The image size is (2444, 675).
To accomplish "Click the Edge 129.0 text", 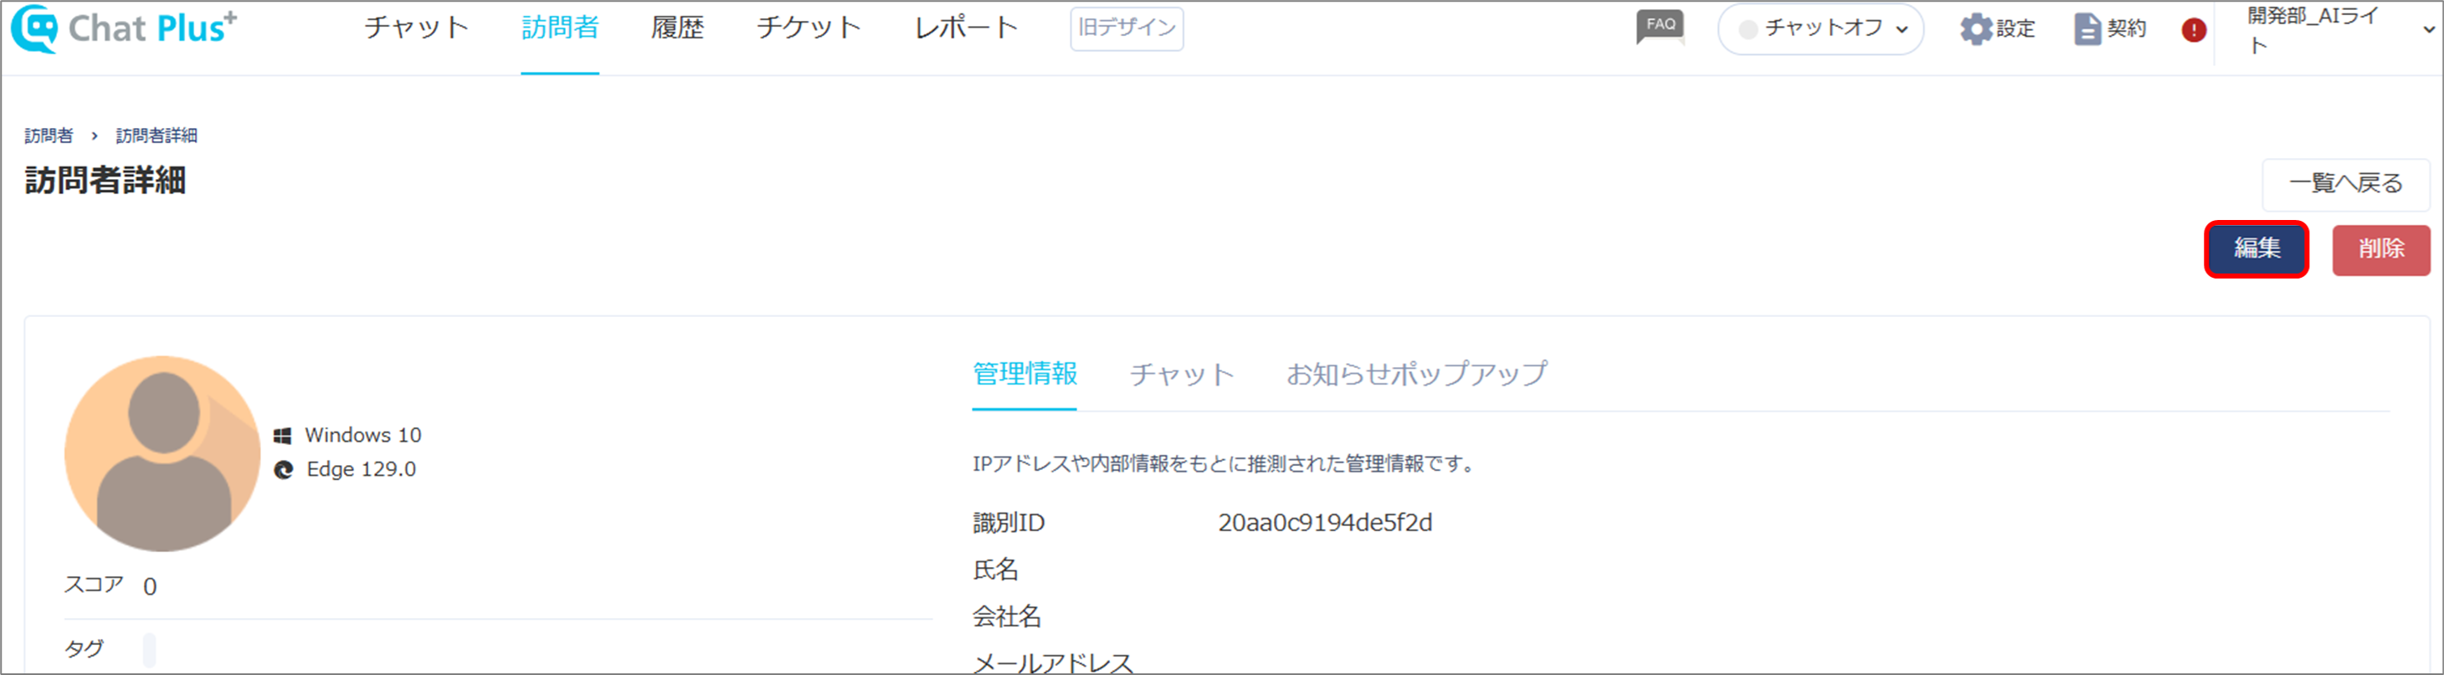I will click(361, 469).
